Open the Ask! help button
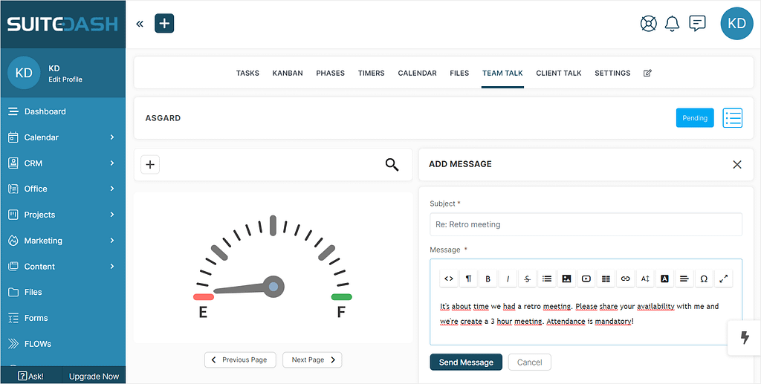761x384 pixels. pos(31,377)
